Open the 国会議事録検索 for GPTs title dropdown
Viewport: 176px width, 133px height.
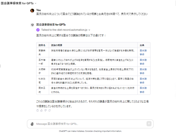tap(18, 3)
